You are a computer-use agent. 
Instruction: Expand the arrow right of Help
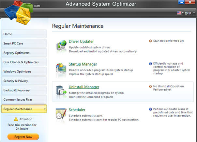pos(194,13)
